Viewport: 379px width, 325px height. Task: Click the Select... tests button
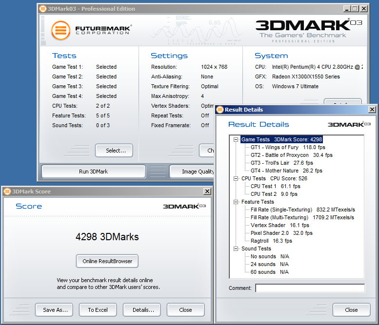coord(114,151)
